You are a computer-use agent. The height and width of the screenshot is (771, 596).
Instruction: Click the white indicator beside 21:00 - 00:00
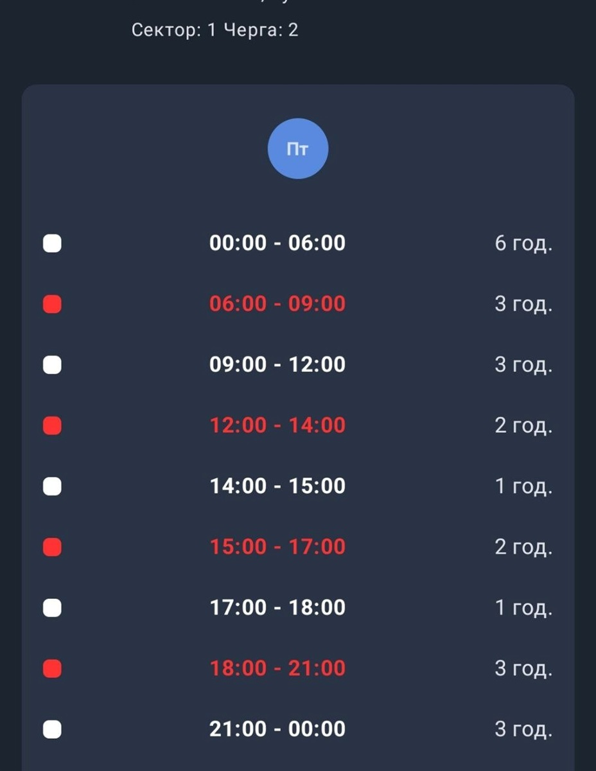[x=52, y=729]
